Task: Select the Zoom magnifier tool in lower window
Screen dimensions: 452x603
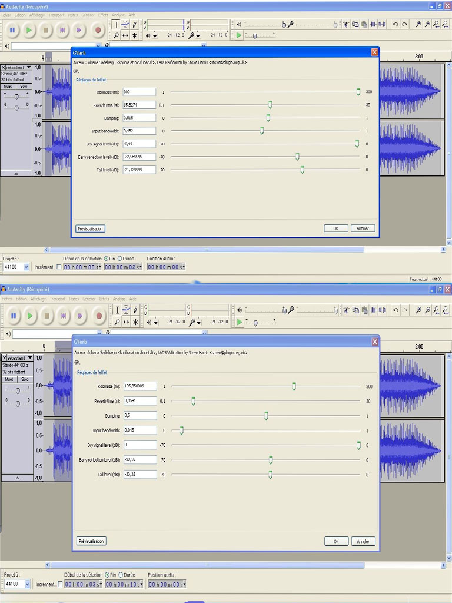Action: 117,322
